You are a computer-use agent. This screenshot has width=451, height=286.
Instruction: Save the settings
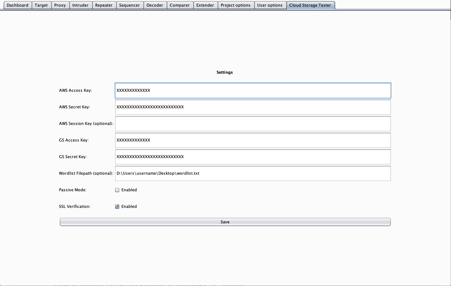tap(225, 222)
